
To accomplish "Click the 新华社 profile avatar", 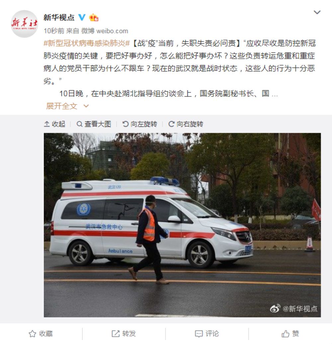I will [x=24, y=24].
